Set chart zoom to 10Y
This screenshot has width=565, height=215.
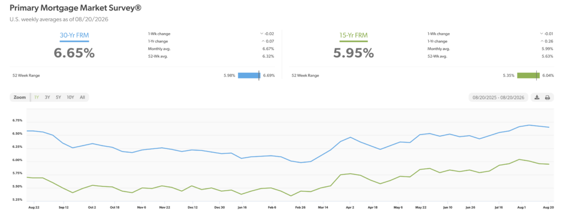pyautogui.click(x=70, y=97)
